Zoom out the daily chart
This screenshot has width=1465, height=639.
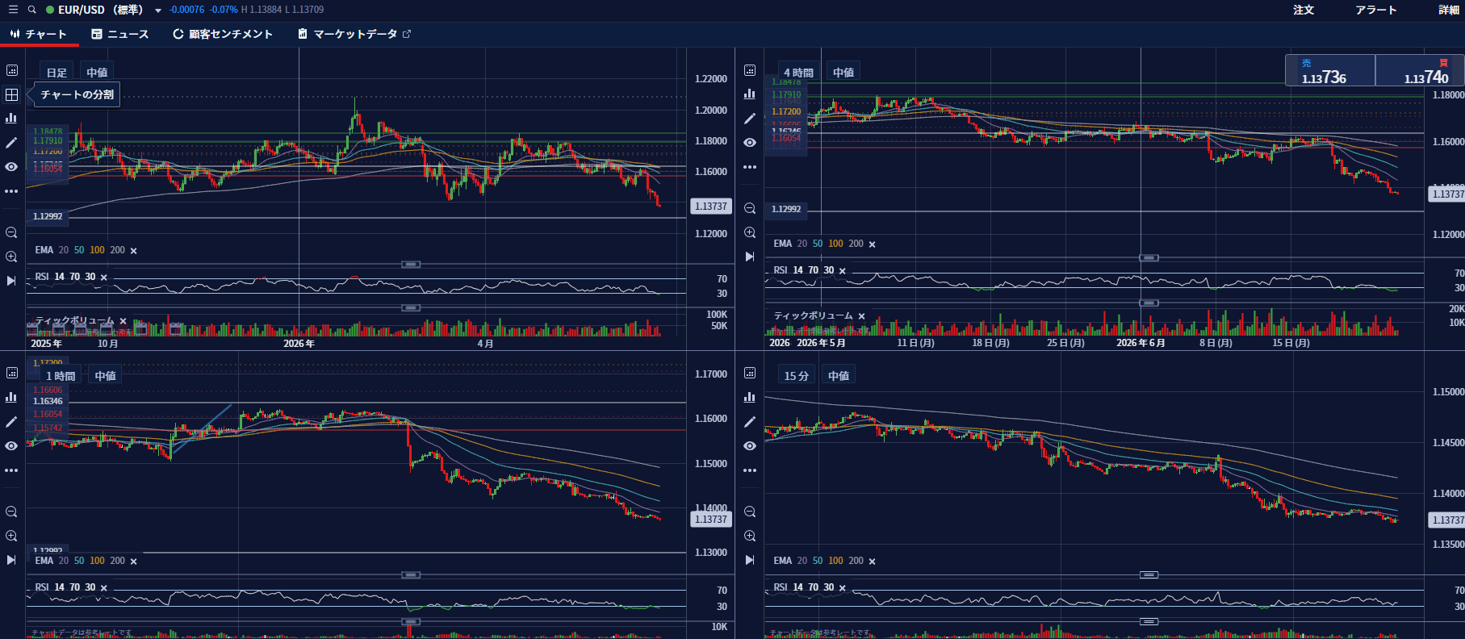point(11,232)
